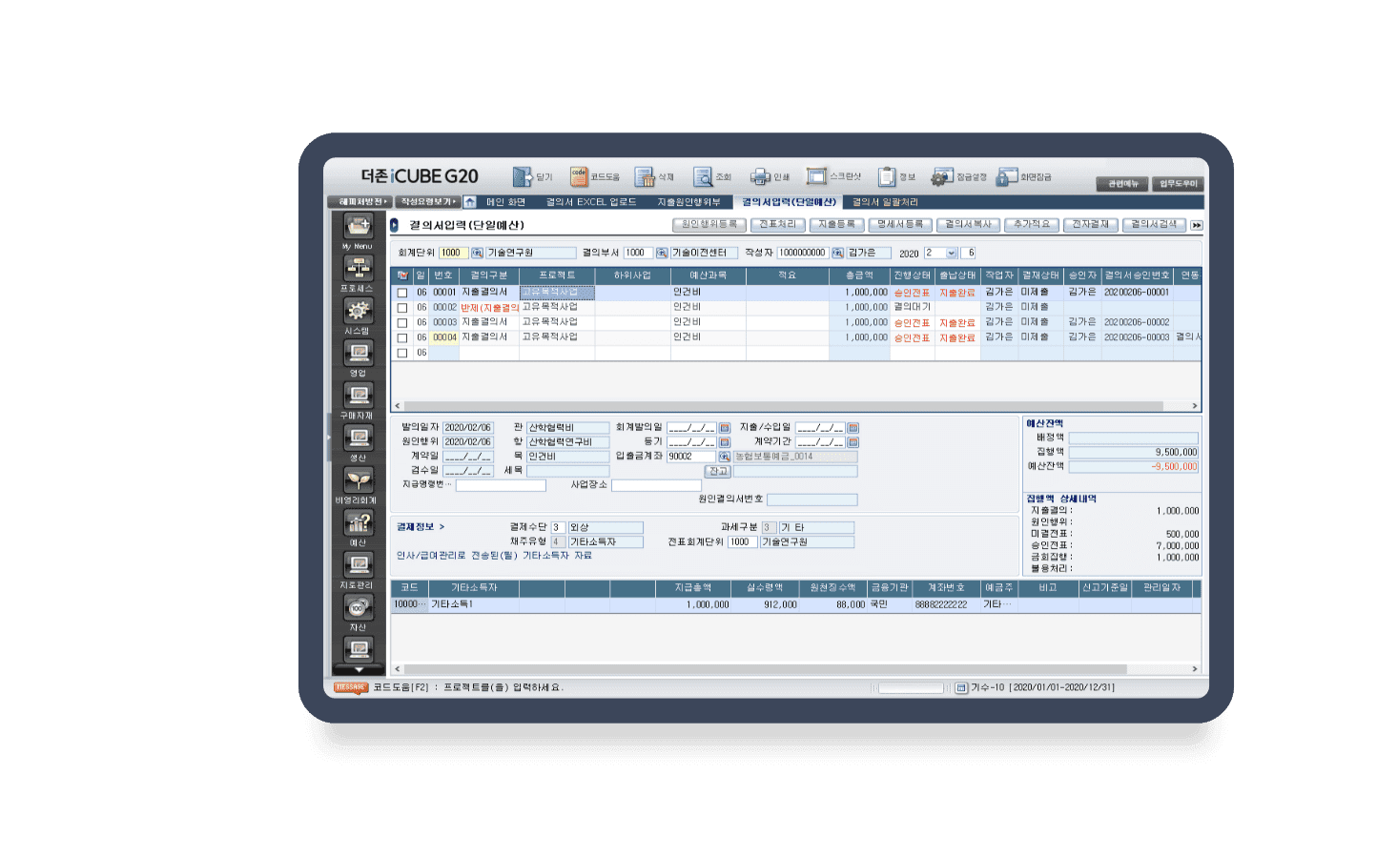The height and width of the screenshot is (856, 1397).
Task: Open 비영리회계 module in sidebar
Action: click(x=359, y=480)
